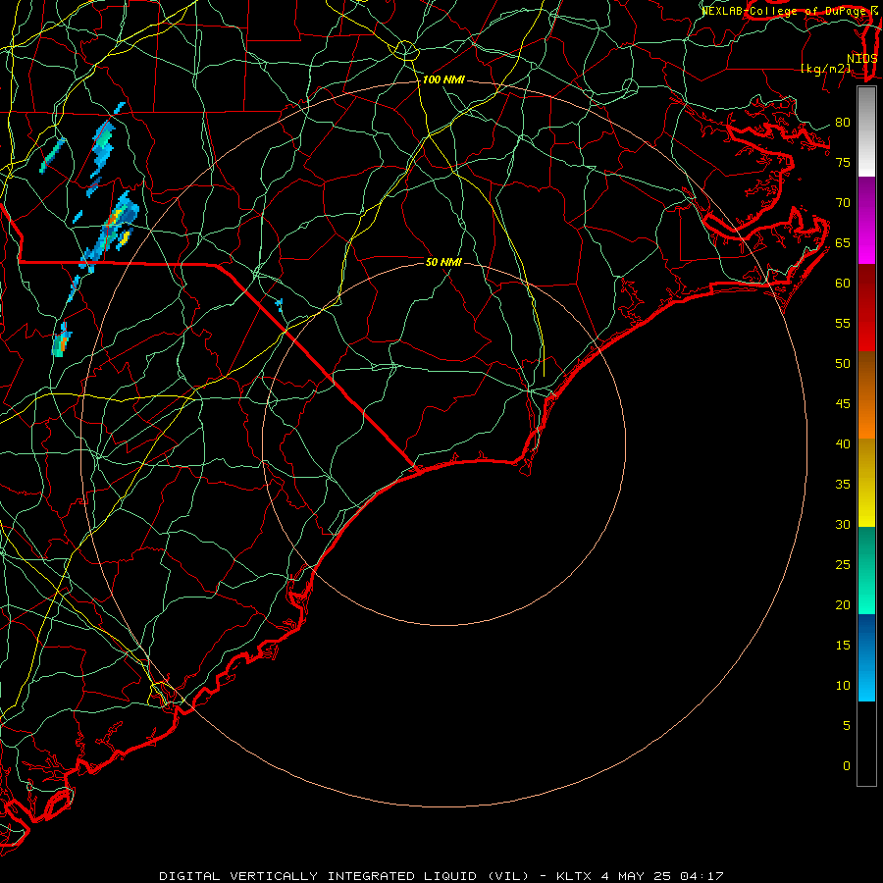Click the 4 MAY 25 04:17 timestamp
The image size is (883, 883).
[x=662, y=876]
